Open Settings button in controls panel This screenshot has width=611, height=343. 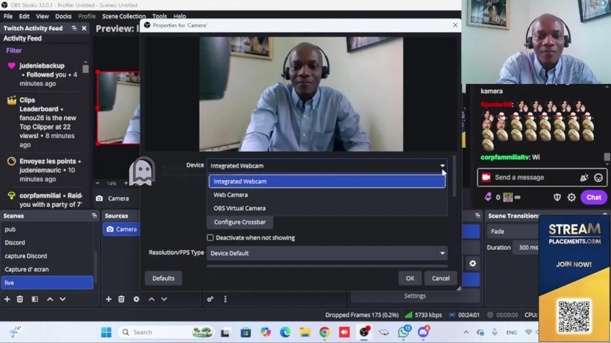415,296
